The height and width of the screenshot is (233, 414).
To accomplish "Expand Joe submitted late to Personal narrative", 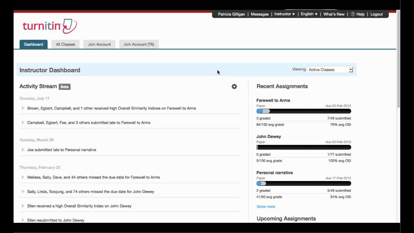I will (23, 150).
